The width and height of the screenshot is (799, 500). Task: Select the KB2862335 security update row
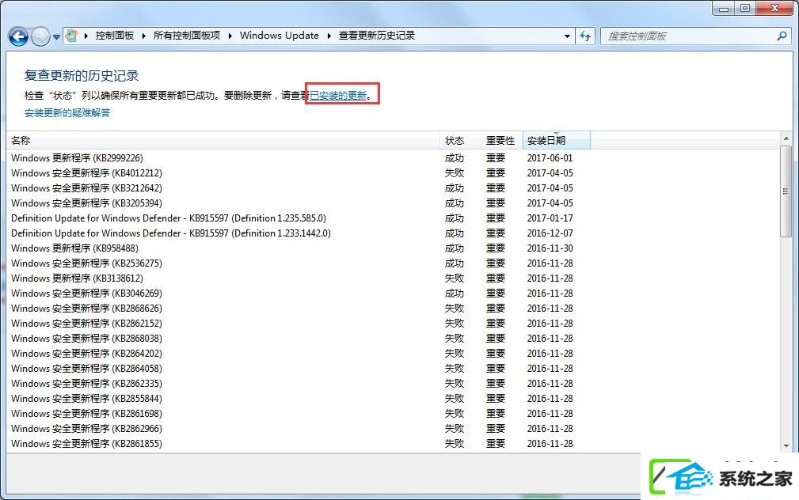pyautogui.click(x=393, y=384)
